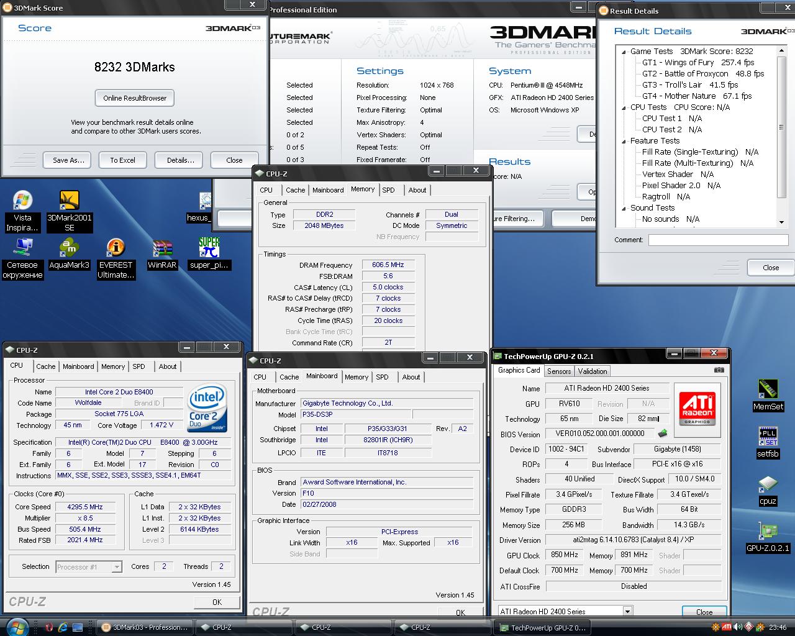
Task: Click the Close button in GPU-Z
Action: coord(704,612)
